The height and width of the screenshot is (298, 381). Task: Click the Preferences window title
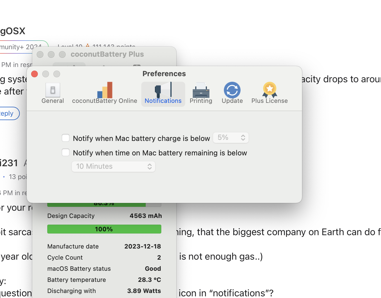coord(164,74)
